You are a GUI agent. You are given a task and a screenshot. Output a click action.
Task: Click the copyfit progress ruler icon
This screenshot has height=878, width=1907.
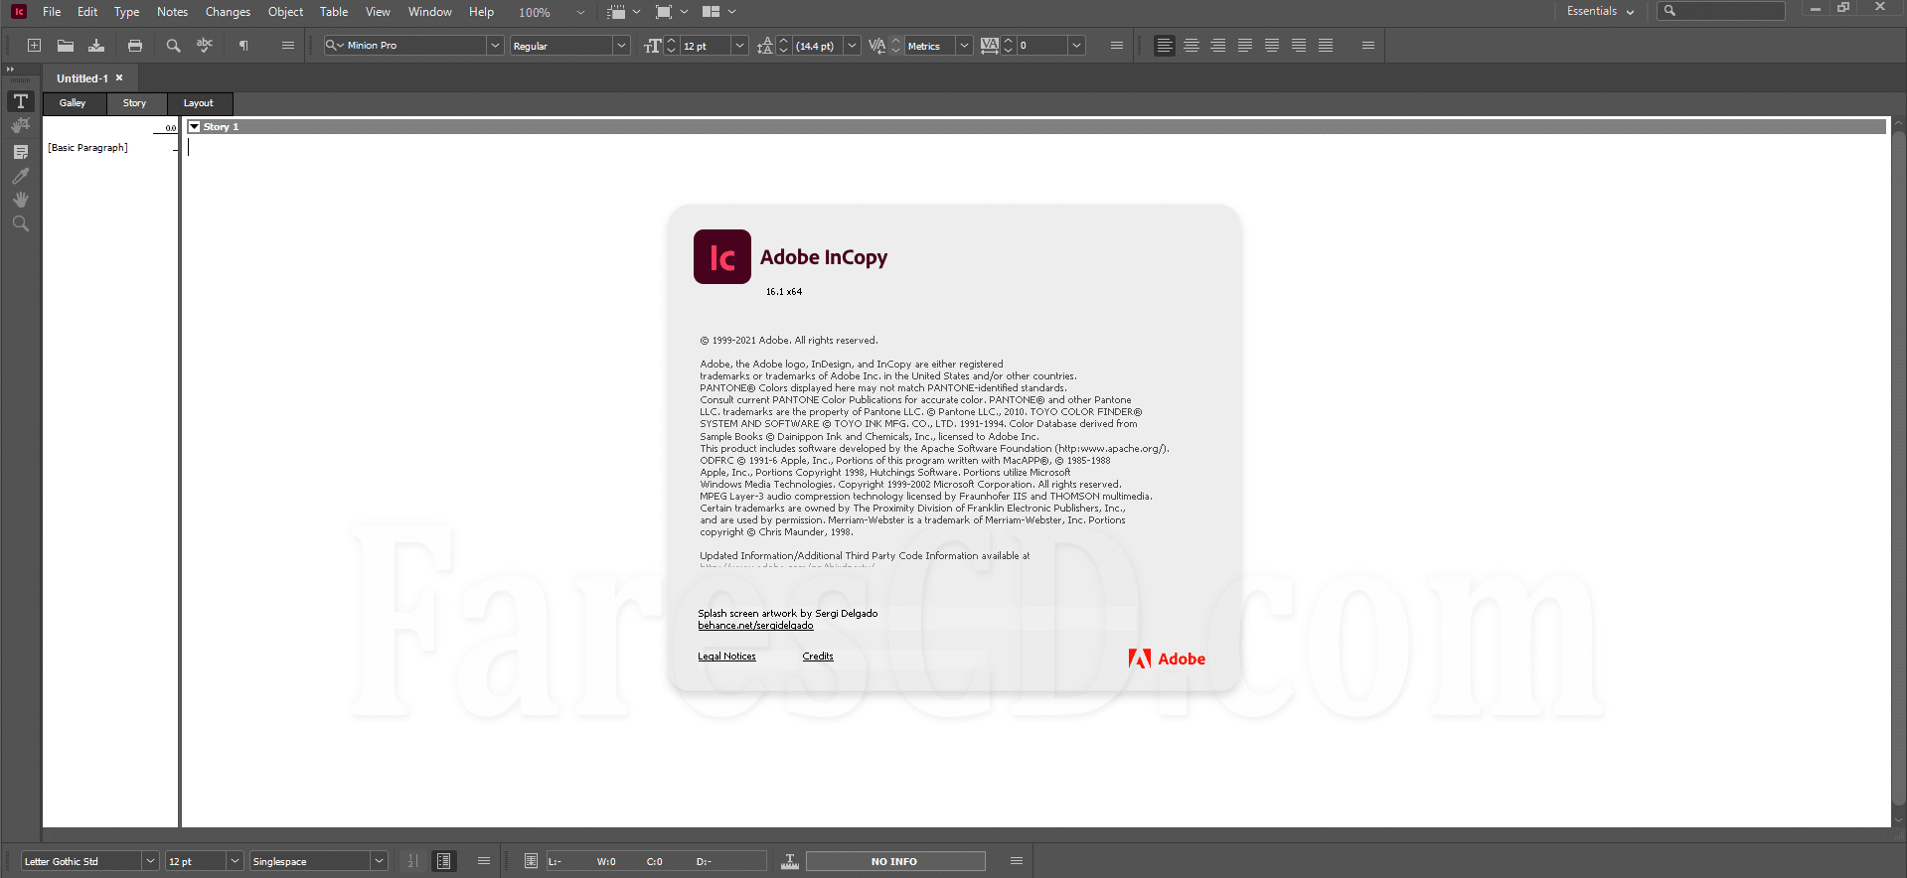pos(790,861)
